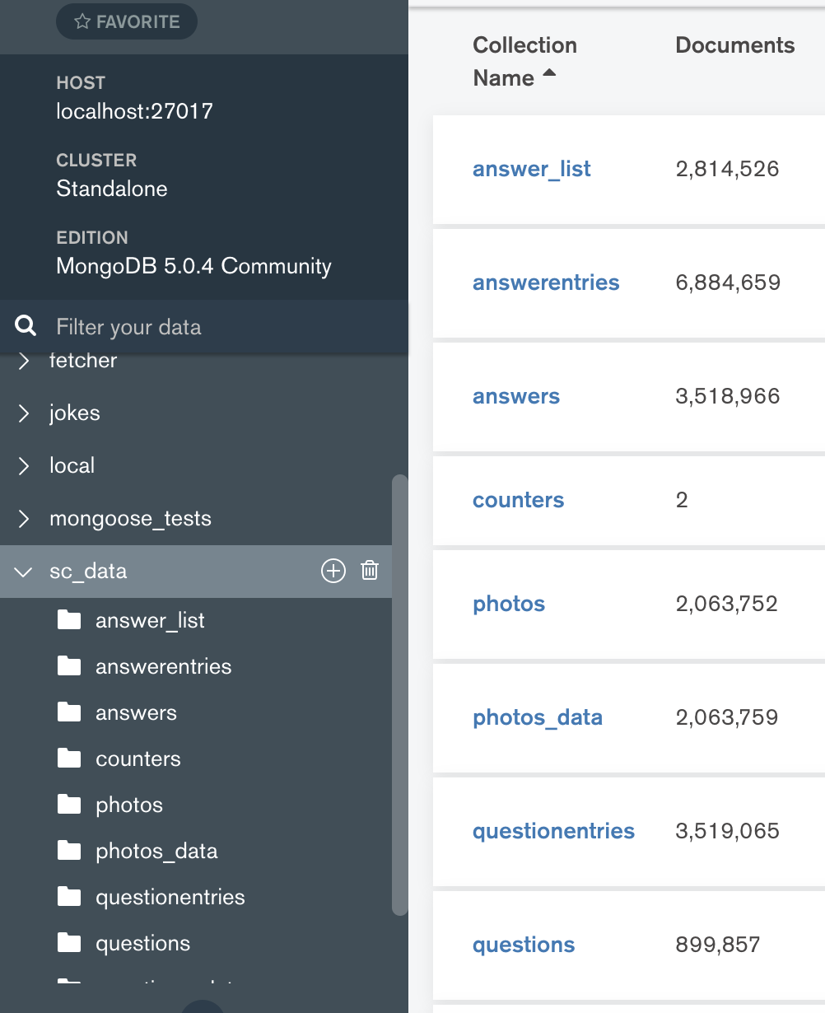The image size is (825, 1013).
Task: Click the create collection plus icon for sc_data
Action: (x=333, y=571)
